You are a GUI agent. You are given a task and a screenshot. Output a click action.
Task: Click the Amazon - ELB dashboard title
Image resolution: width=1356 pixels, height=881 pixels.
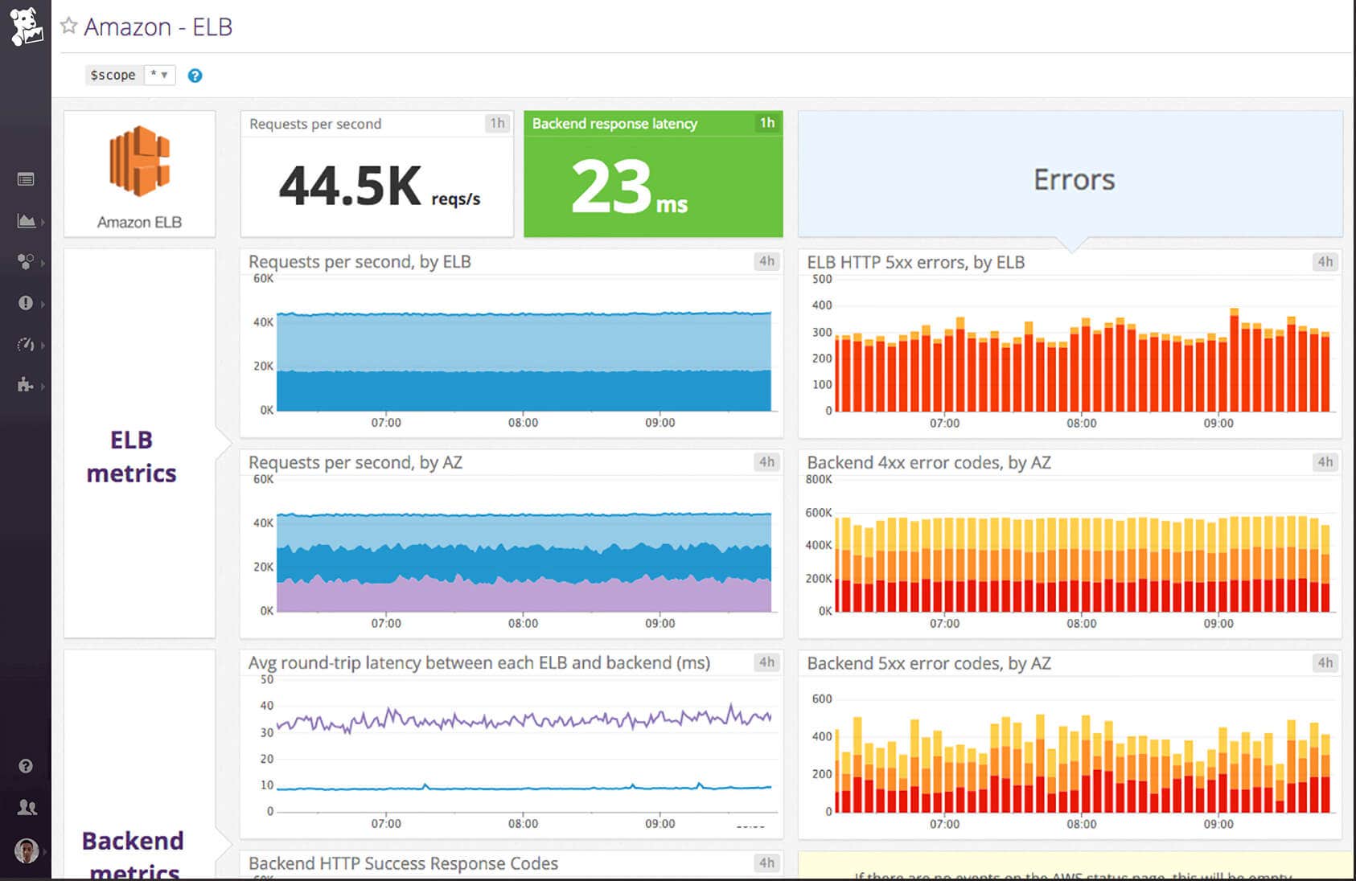tap(158, 27)
